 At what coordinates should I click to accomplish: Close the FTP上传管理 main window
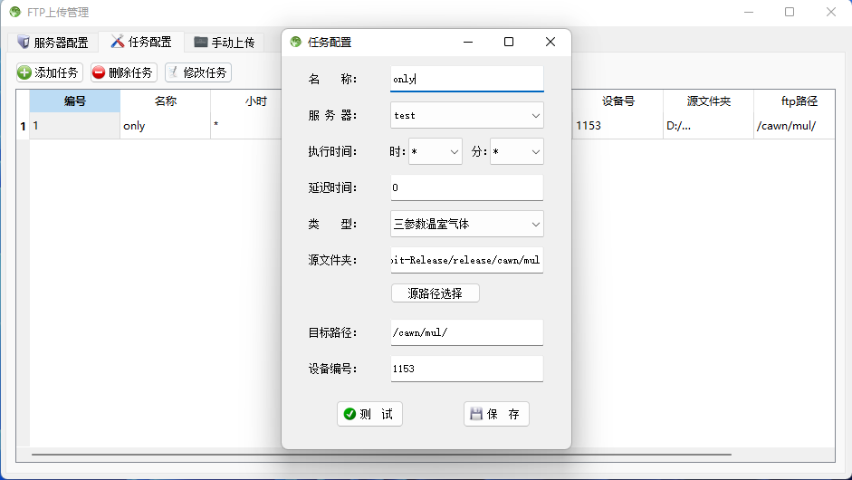point(831,12)
